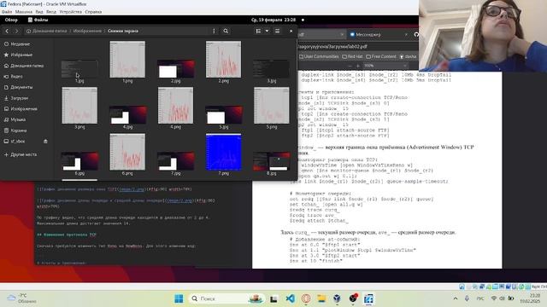
Task: Select the 5.jpg thumbnail
Action: tap(224, 115)
